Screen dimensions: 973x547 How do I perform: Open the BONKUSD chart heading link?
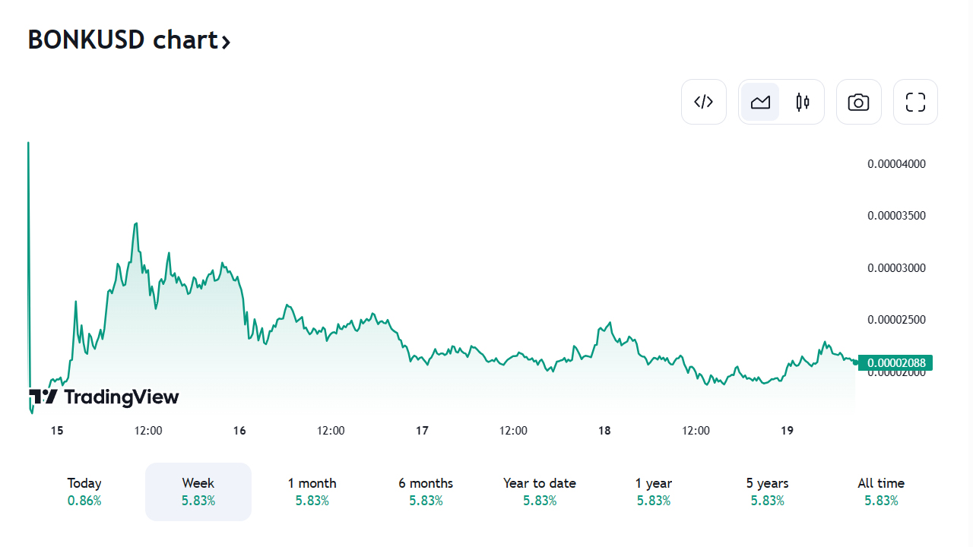[x=123, y=40]
